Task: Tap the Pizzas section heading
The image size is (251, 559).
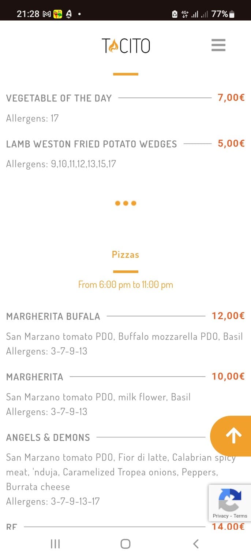Action: click(x=126, y=254)
